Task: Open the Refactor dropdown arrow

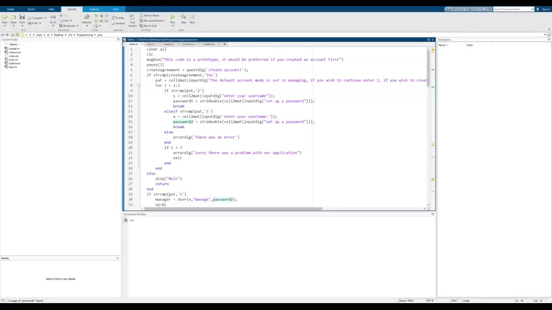Action: click(87, 26)
